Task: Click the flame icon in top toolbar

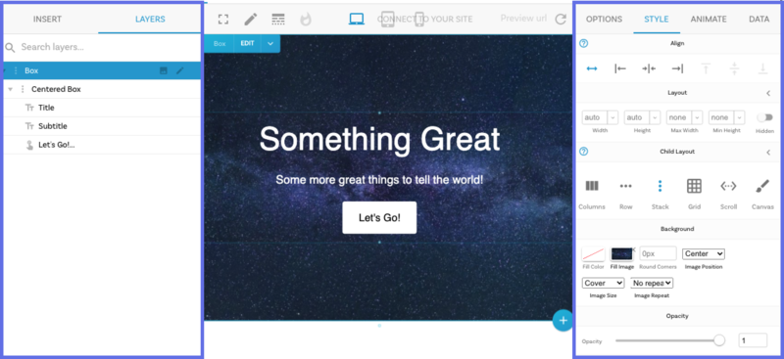Action: pos(306,19)
